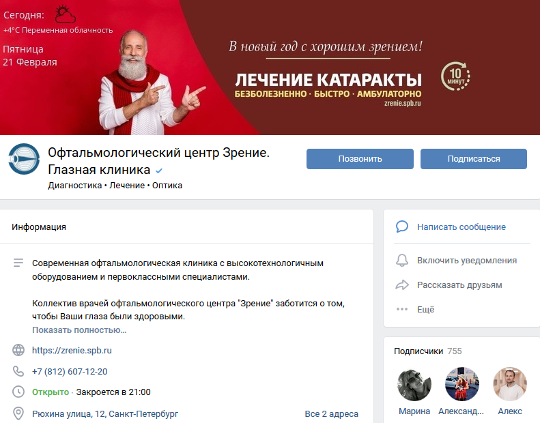Click the three-dots More icon
The width and height of the screenshot is (540, 423).
coord(402,309)
